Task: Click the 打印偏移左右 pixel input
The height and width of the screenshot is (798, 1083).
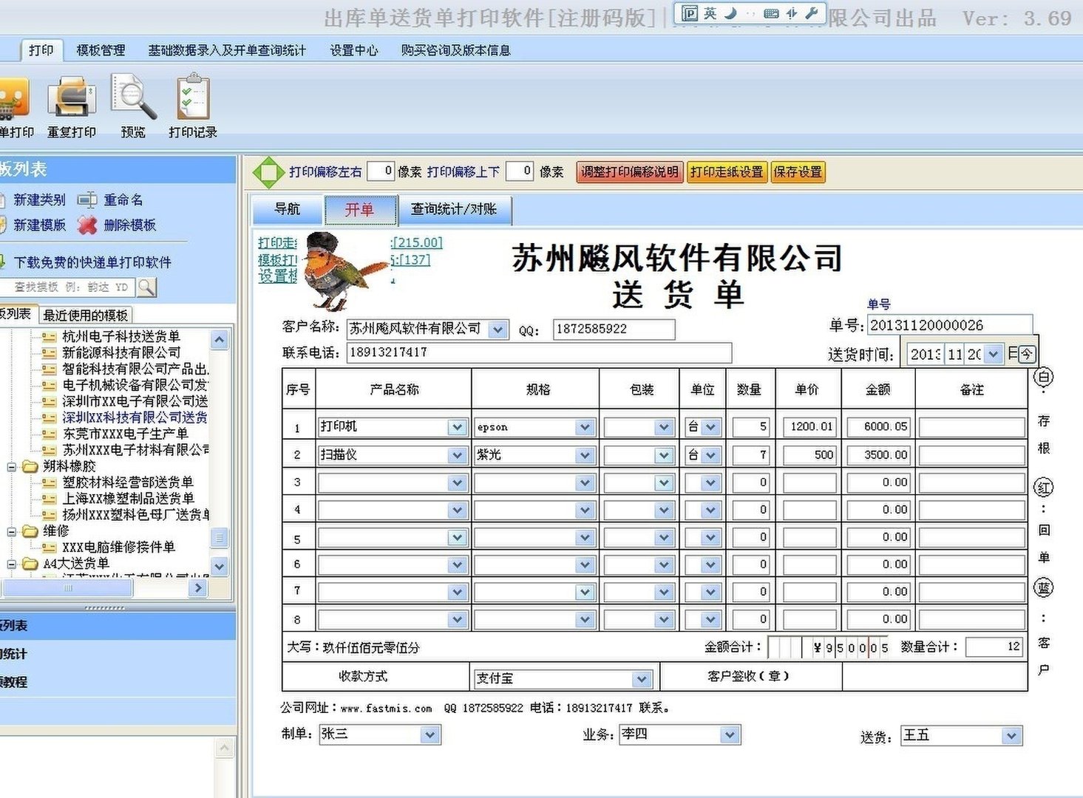Action: click(381, 171)
